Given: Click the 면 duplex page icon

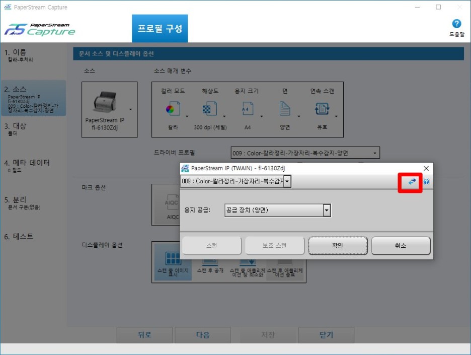Looking at the screenshot, I should point(285,108).
